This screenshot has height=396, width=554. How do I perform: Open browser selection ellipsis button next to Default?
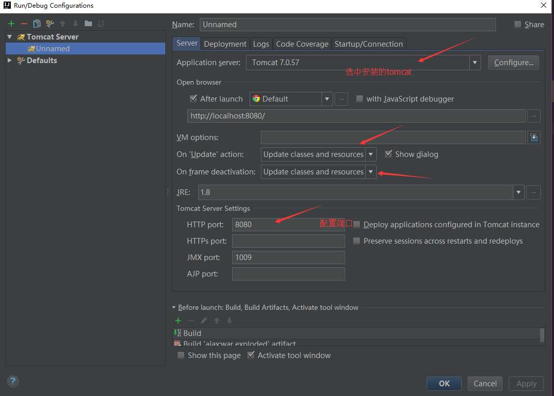(x=341, y=99)
